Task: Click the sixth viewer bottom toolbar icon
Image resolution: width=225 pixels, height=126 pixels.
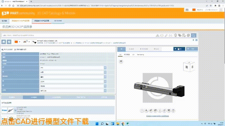Action: (x=164, y=110)
